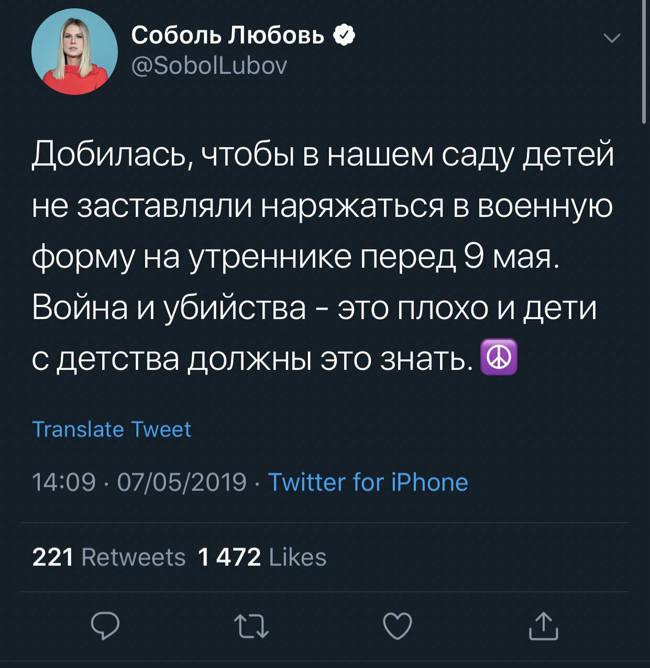View the 221 Retweets list
This screenshot has height=668, width=650.
(109, 557)
